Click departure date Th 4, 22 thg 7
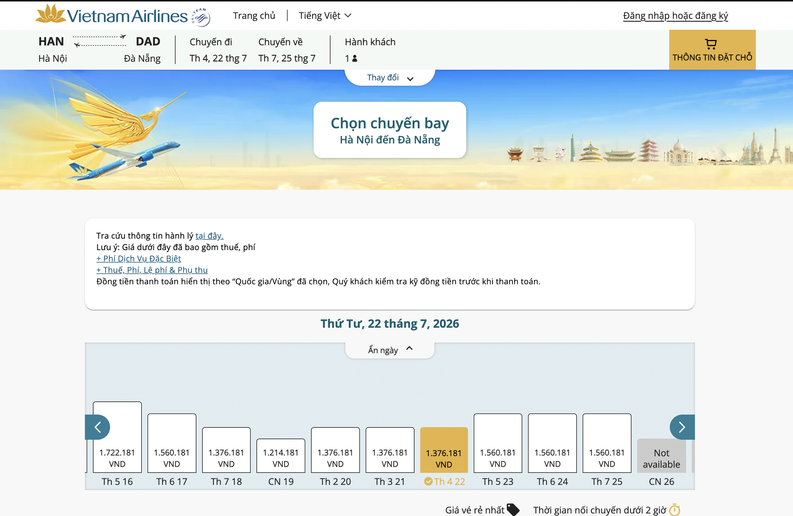Screen dimensions: 793x516 (x=218, y=58)
